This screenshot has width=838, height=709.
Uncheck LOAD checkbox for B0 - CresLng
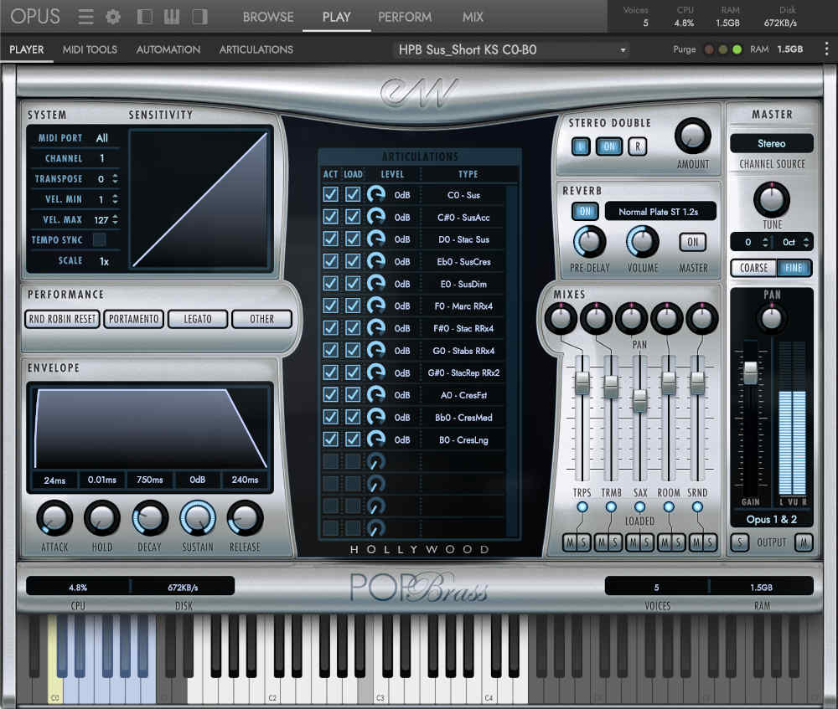point(353,439)
